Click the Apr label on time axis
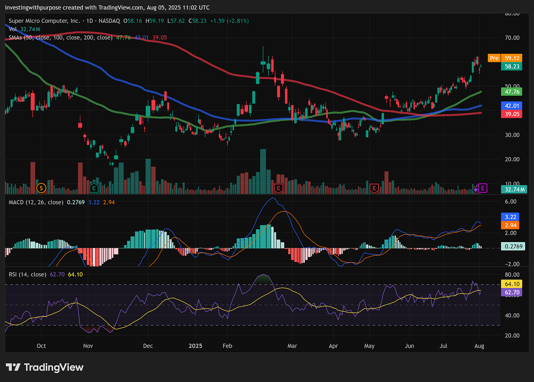The image size is (534, 382). 333,346
